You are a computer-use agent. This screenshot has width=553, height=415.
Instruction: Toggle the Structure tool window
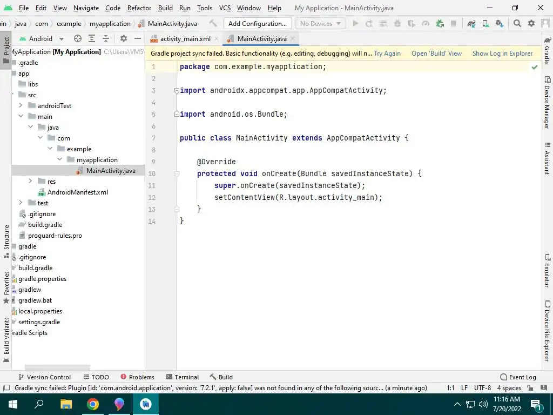coord(6,242)
